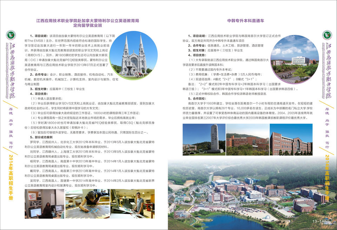Click the heading '中韩专升本科直通车'

coord(246,21)
